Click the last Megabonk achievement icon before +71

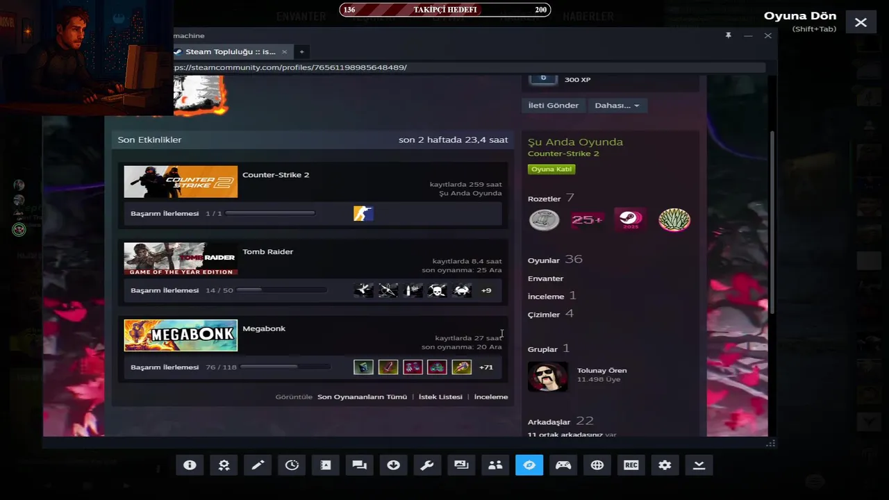(462, 367)
